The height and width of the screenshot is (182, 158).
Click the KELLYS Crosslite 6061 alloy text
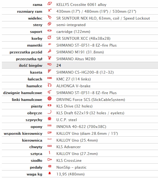(81, 5)
